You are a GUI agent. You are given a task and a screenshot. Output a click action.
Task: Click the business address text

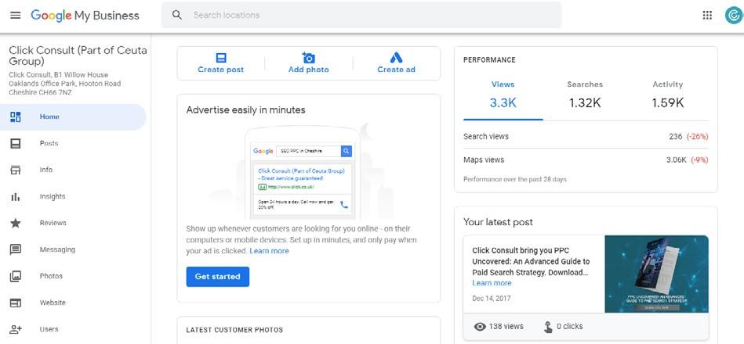pyautogui.click(x=65, y=84)
